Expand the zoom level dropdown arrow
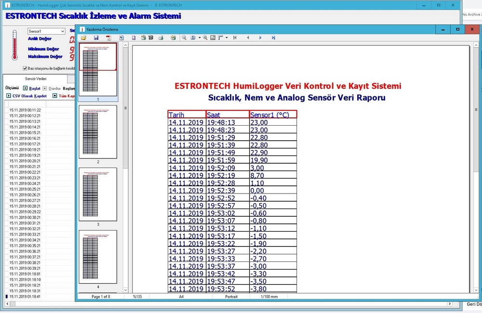 coord(199,38)
